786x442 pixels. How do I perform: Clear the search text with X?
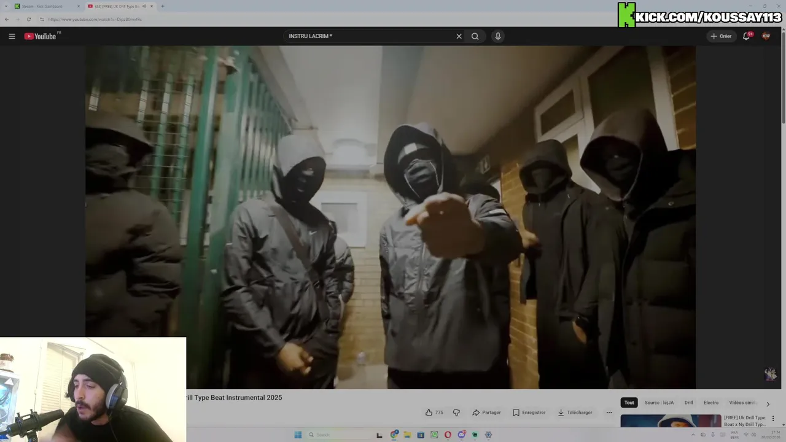click(459, 36)
